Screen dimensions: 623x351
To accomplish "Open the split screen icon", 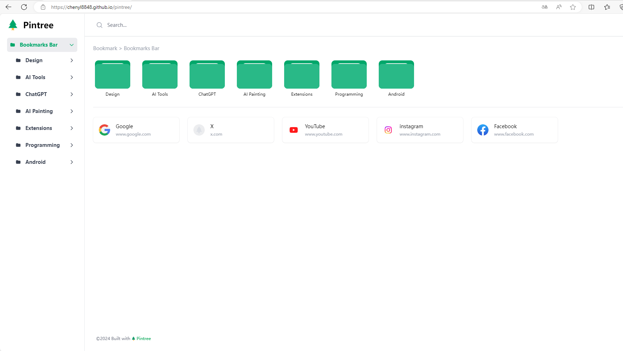I will [x=592, y=7].
